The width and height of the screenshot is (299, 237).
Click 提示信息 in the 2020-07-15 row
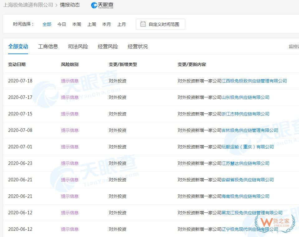click(70, 114)
